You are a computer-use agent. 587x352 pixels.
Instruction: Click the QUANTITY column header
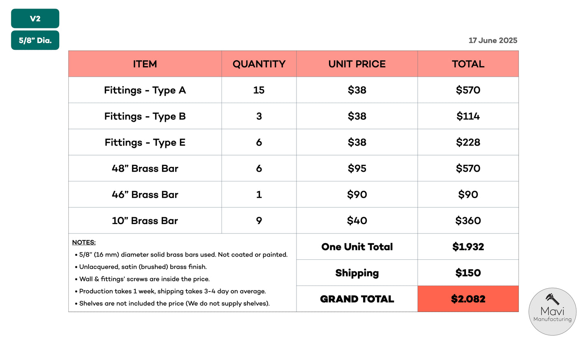[259, 64]
